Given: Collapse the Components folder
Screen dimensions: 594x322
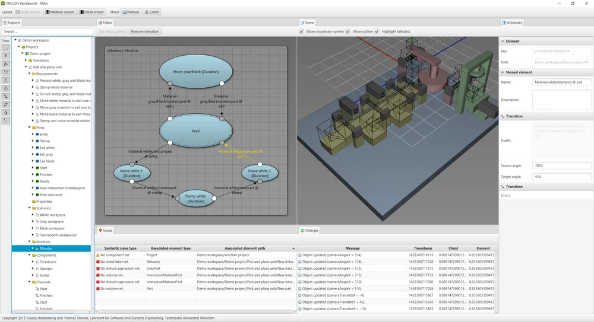Looking at the screenshot, I should [x=29, y=255].
